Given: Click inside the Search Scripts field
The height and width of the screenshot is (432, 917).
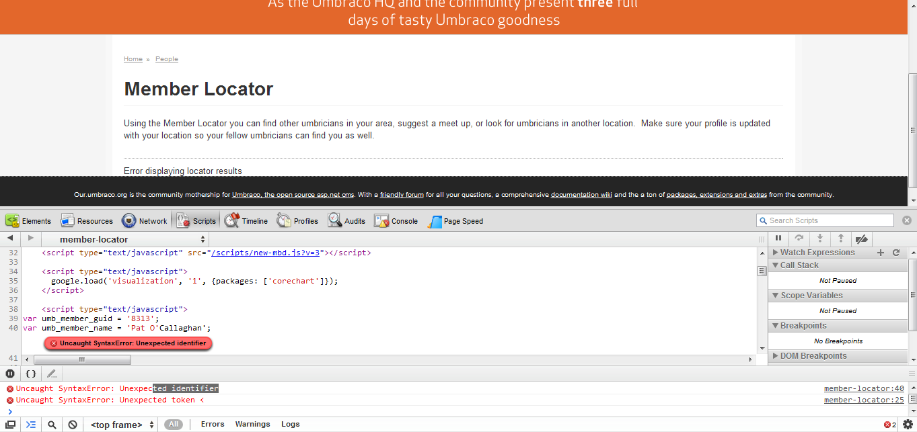Looking at the screenshot, I should [x=826, y=220].
